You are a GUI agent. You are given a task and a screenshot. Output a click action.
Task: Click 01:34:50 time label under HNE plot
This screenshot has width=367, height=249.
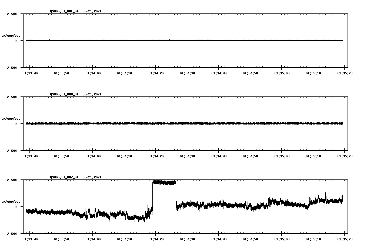(x=250, y=73)
